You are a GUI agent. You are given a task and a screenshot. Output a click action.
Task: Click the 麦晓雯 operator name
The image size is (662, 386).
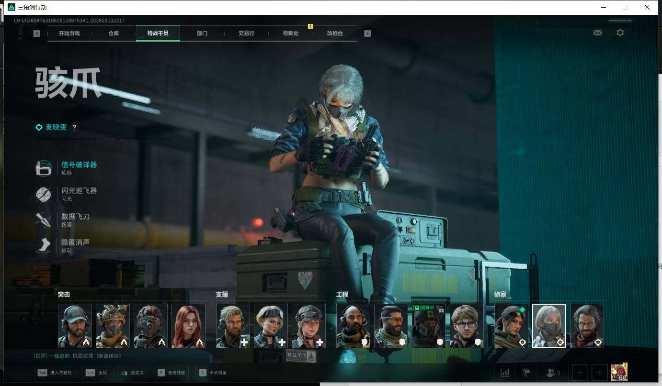point(56,127)
